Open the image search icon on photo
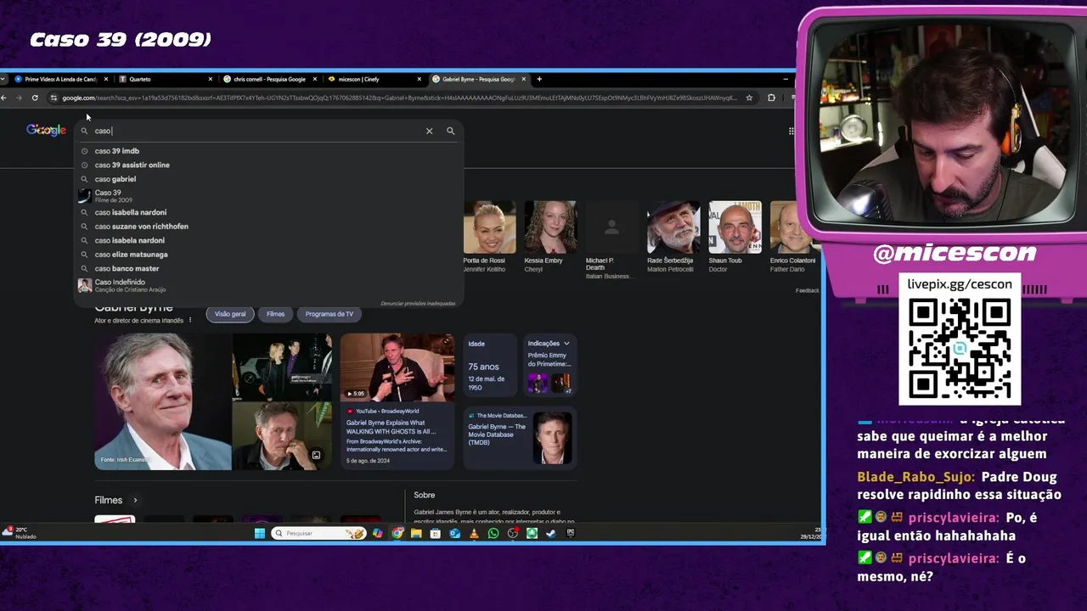This screenshot has width=1087, height=611. coord(316,456)
